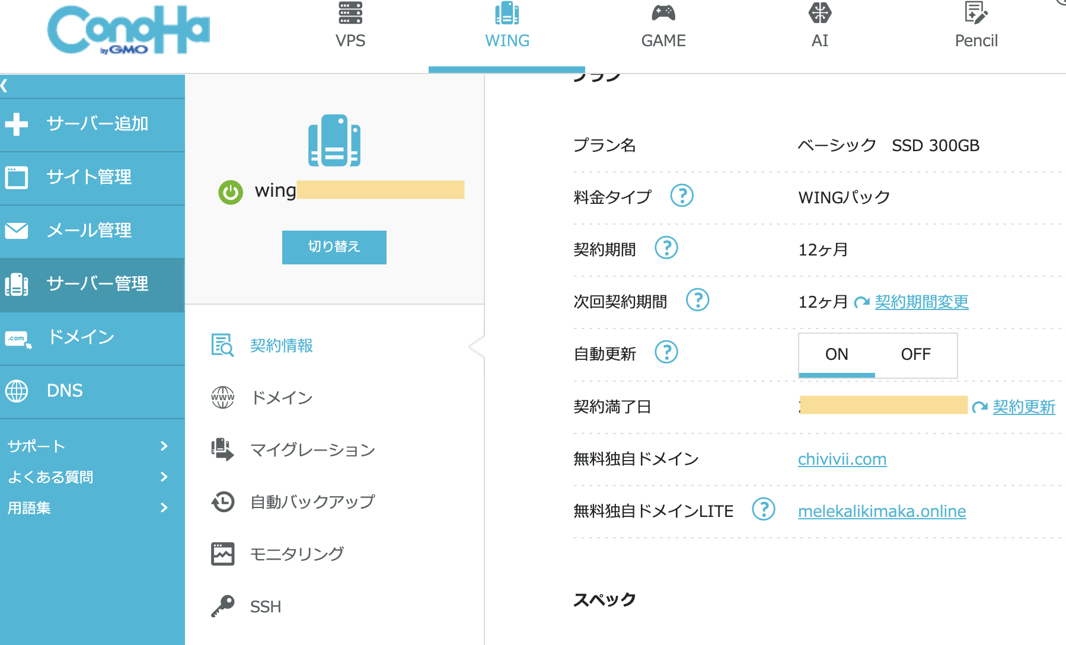Screen dimensions: 1066x645
Task: Click the www ドメイン globe icon
Action: coord(223,397)
